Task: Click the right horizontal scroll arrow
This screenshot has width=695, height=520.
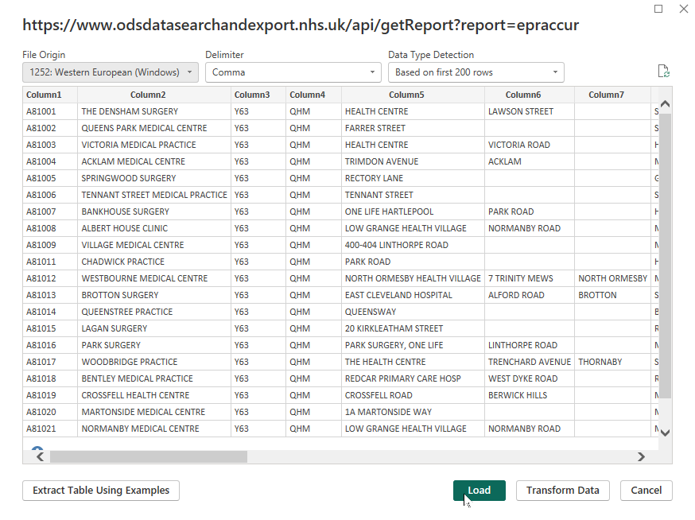Action: click(642, 456)
